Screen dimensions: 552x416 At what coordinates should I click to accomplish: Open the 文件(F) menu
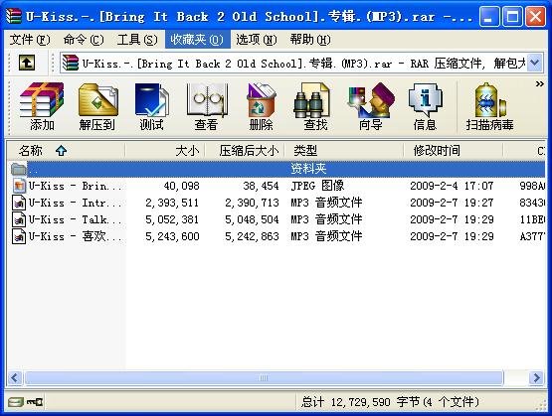pos(30,40)
